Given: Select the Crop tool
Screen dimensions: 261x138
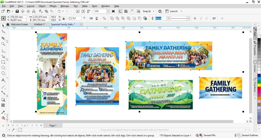Looking at the screenshot, I should click(3, 38).
